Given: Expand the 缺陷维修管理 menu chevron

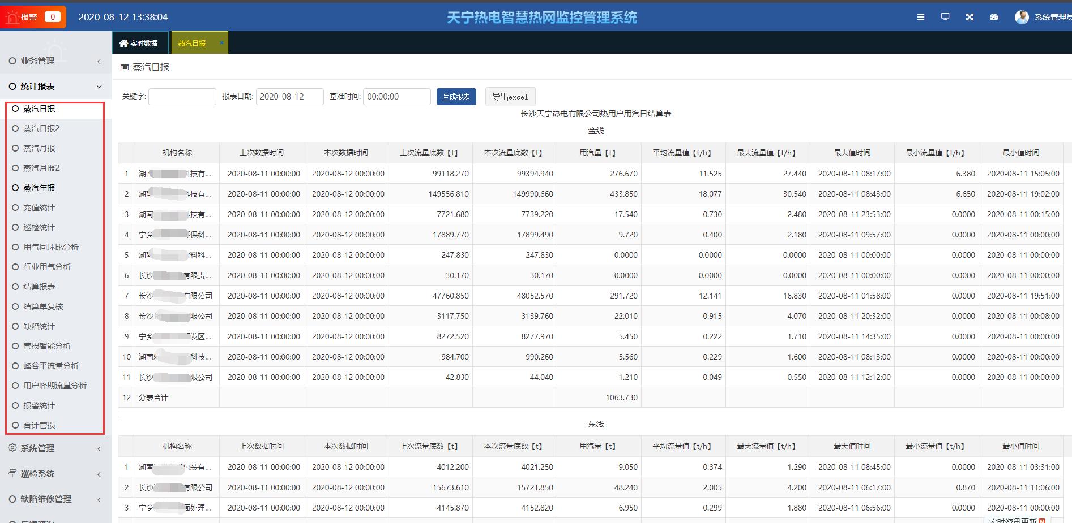Looking at the screenshot, I should coord(99,499).
